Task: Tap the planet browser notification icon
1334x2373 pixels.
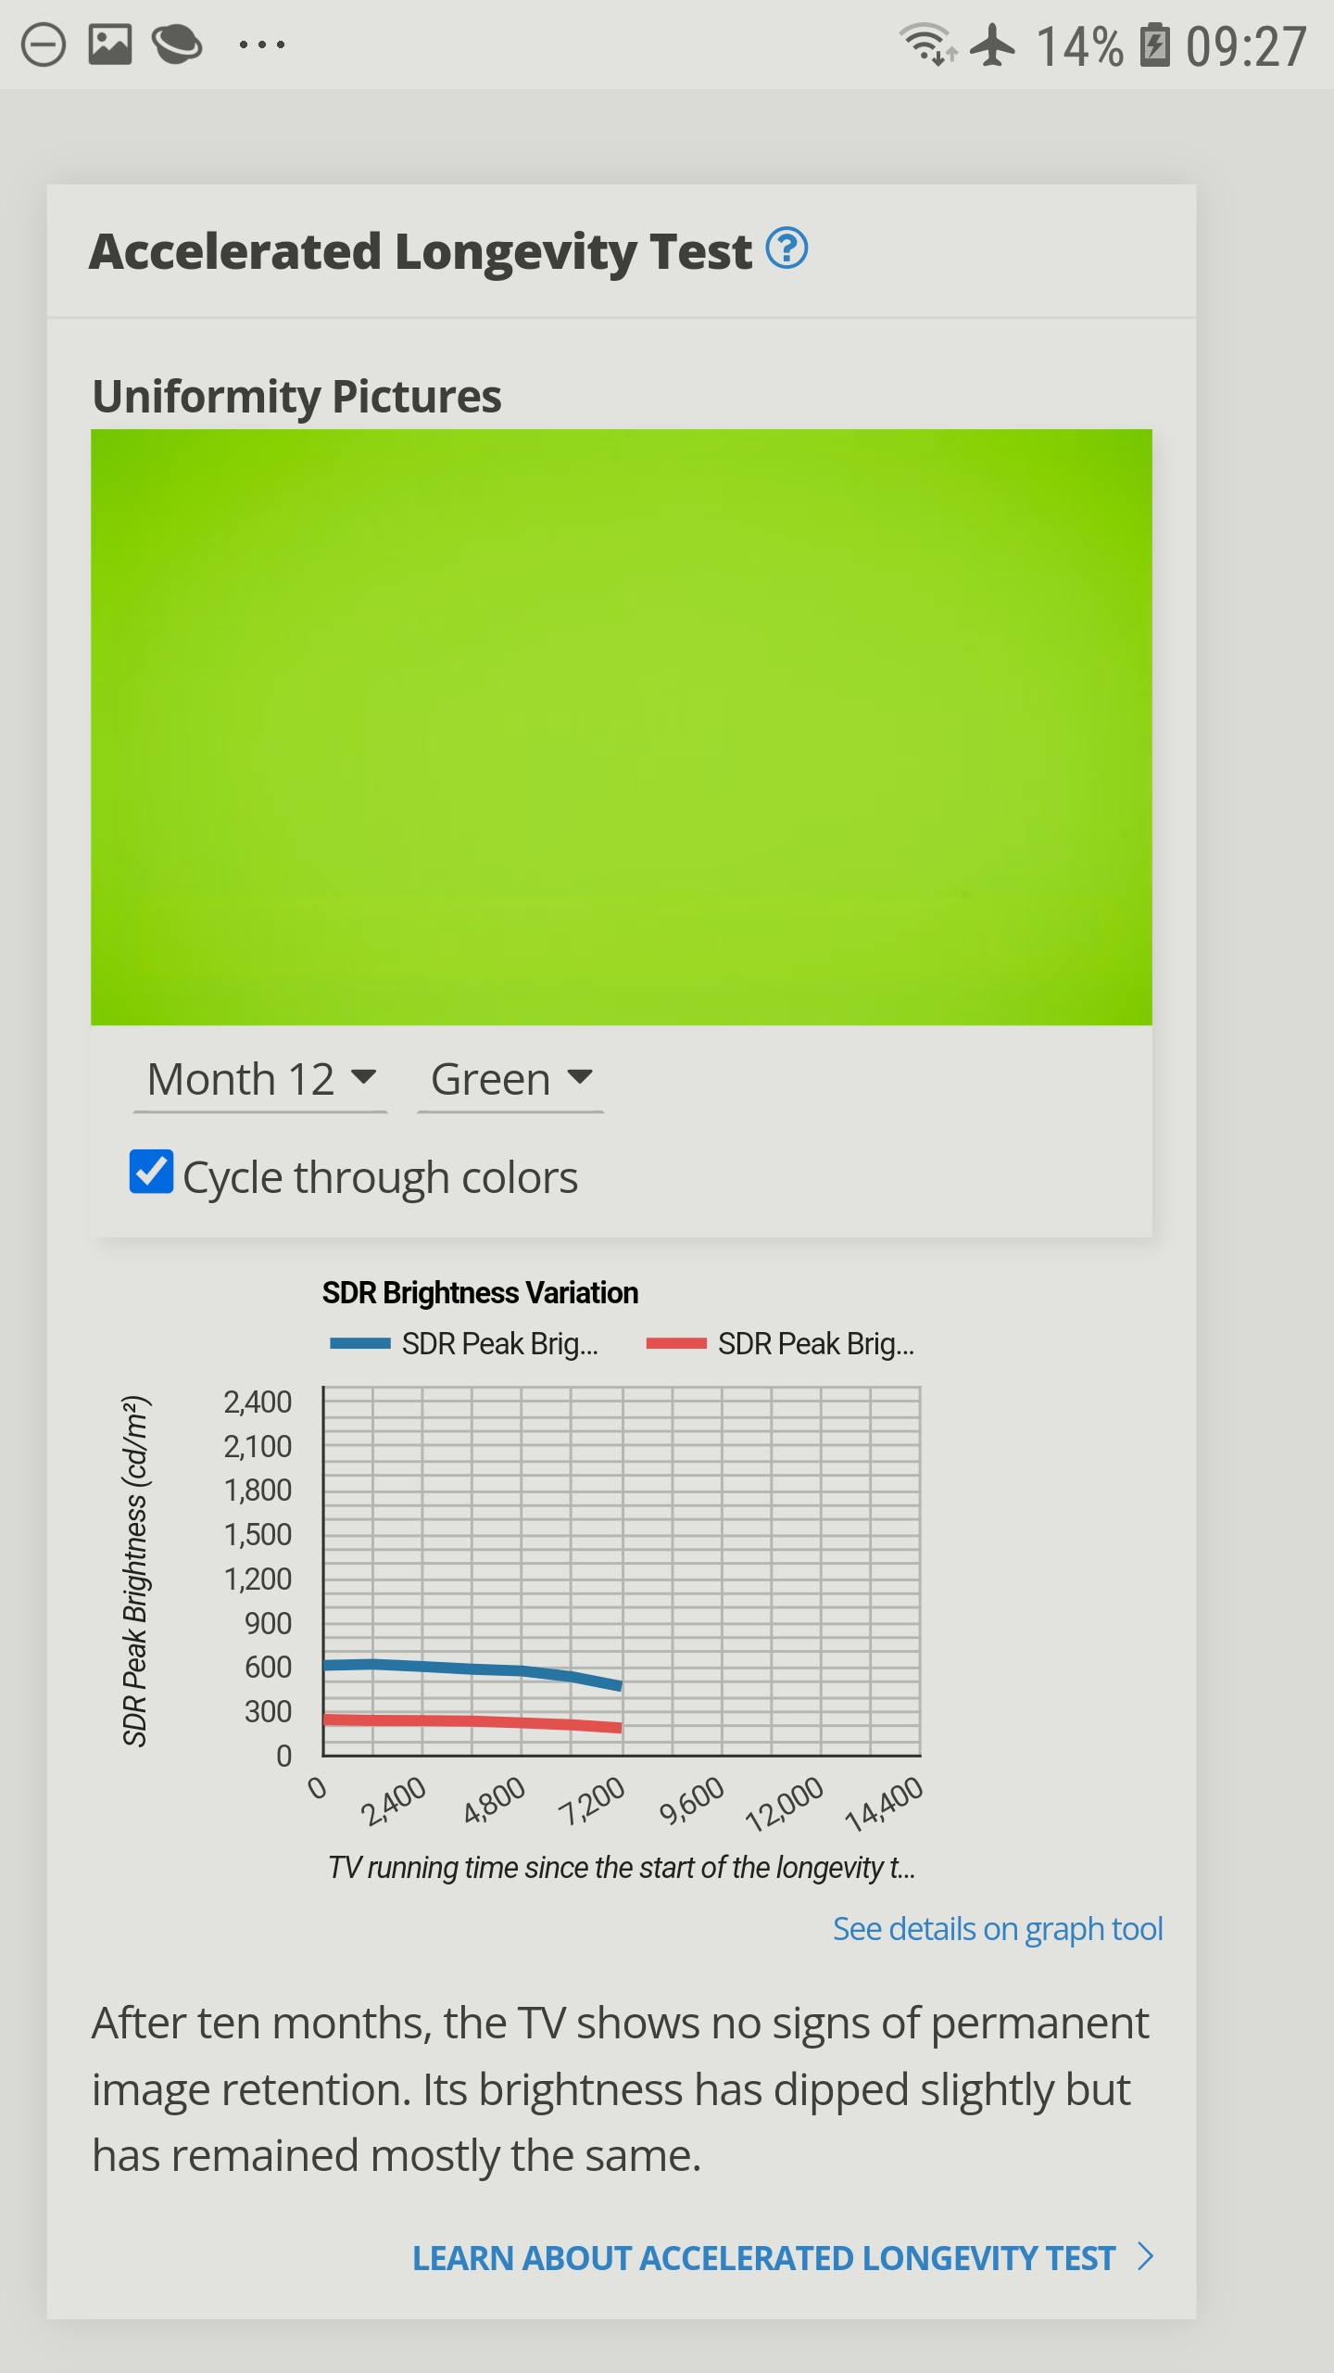Action: pyautogui.click(x=177, y=45)
